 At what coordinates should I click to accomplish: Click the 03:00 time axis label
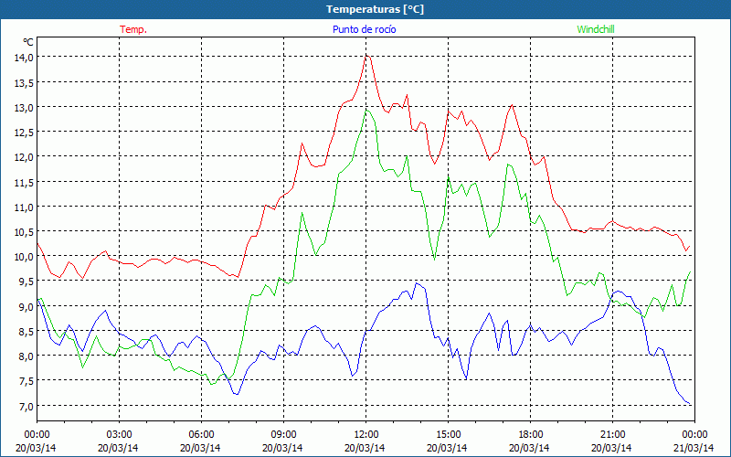pos(120,435)
